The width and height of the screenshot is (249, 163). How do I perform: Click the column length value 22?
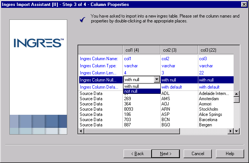click(216, 73)
